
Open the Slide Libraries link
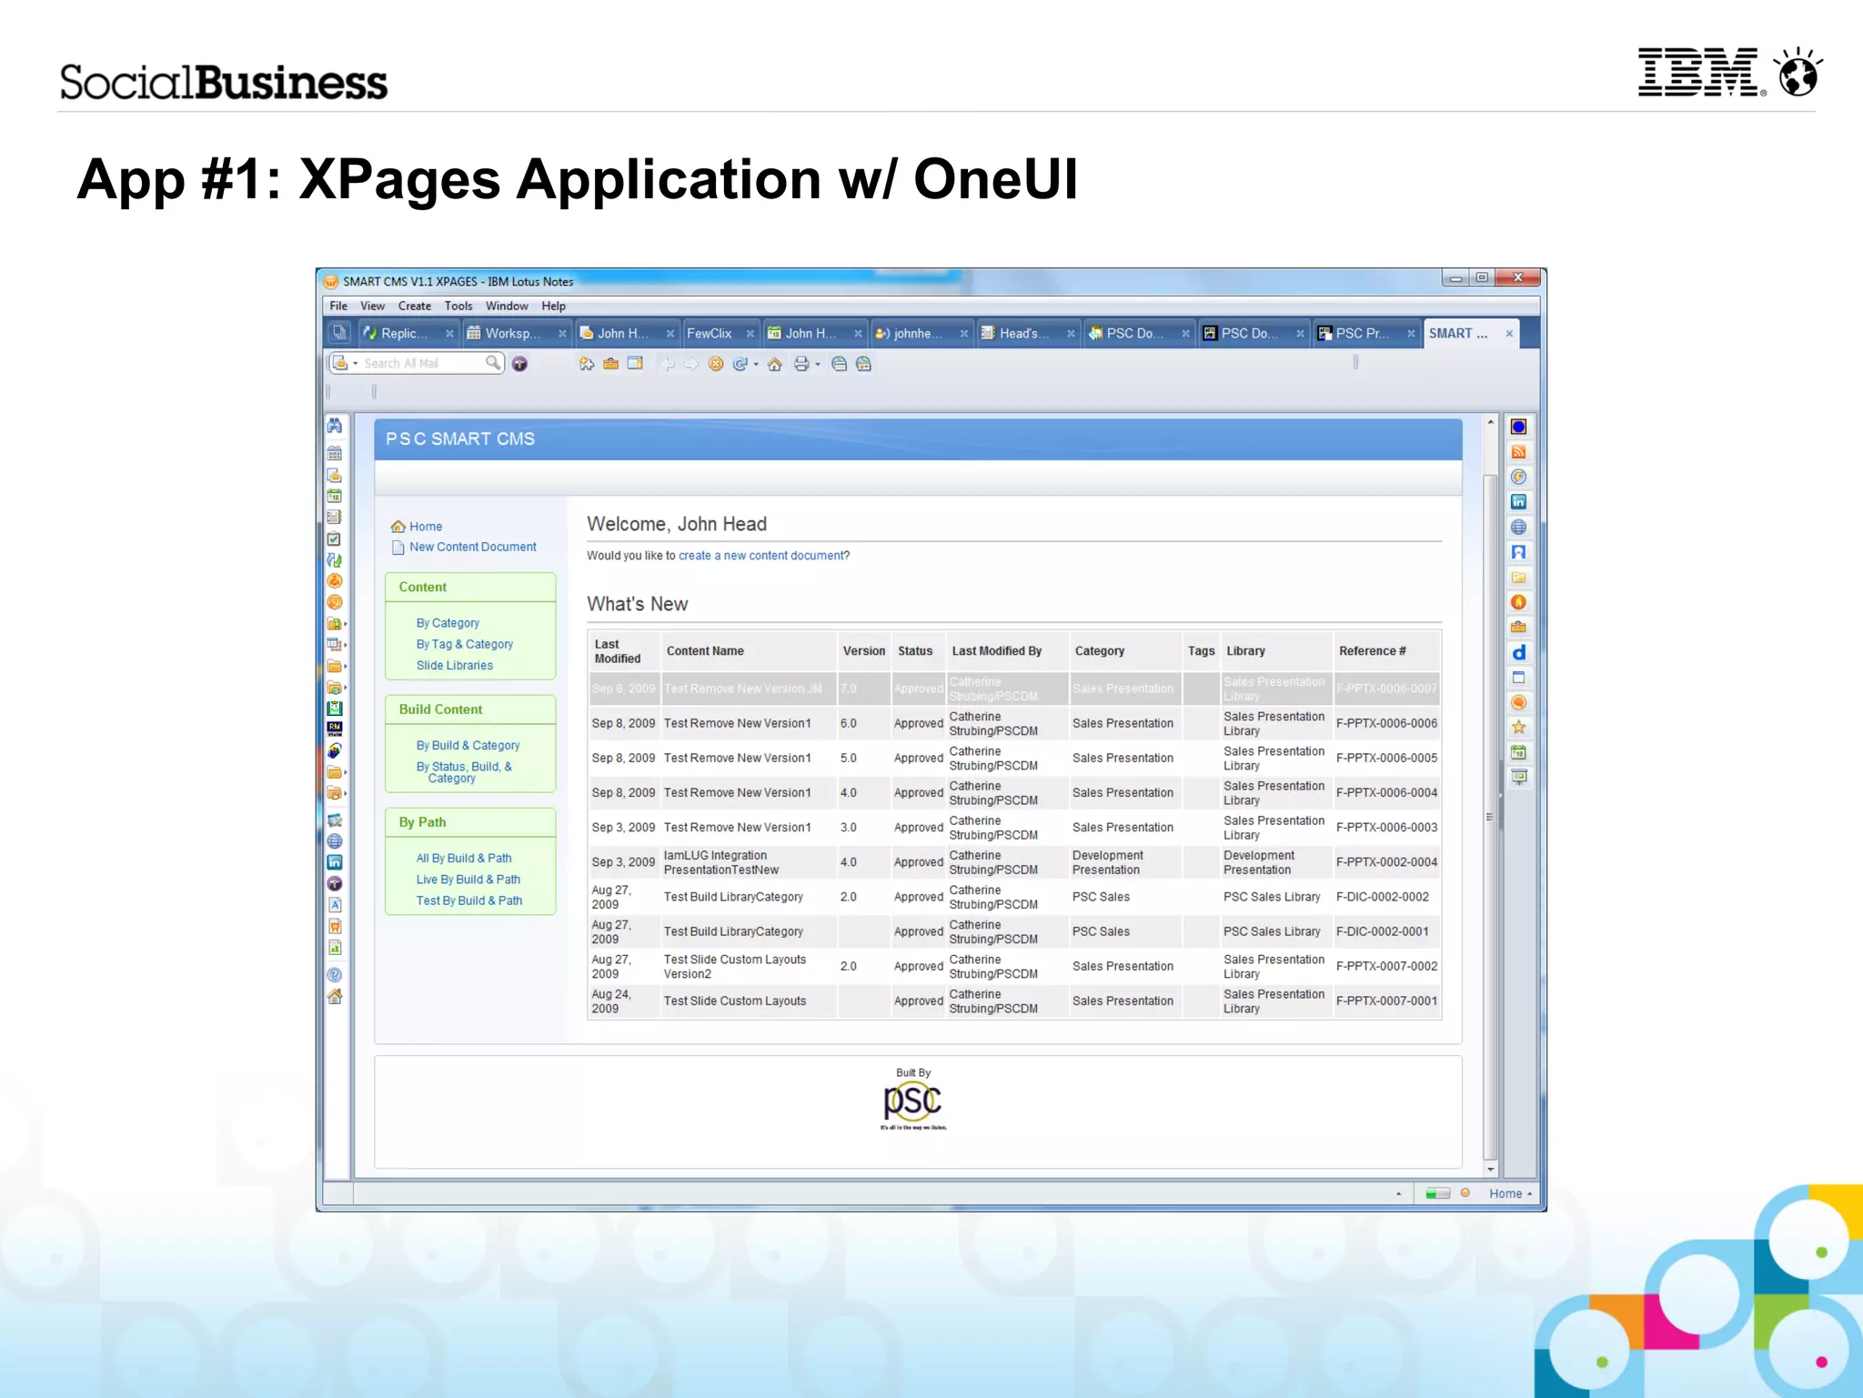[455, 666]
